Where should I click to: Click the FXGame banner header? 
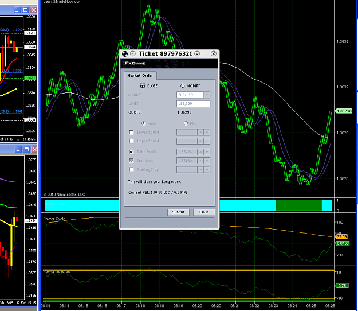169,63
